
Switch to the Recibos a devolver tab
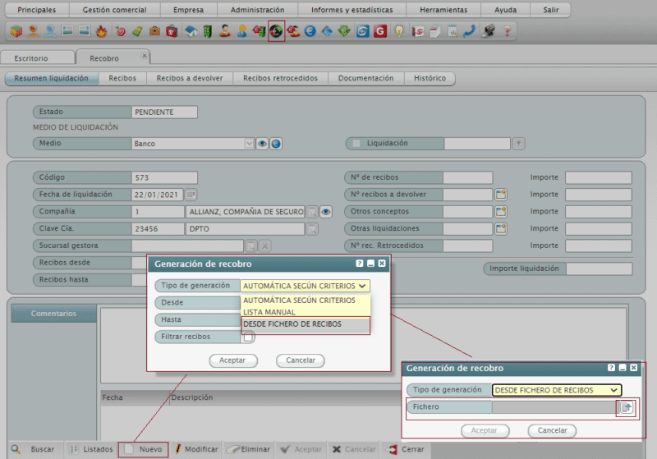[x=190, y=78]
